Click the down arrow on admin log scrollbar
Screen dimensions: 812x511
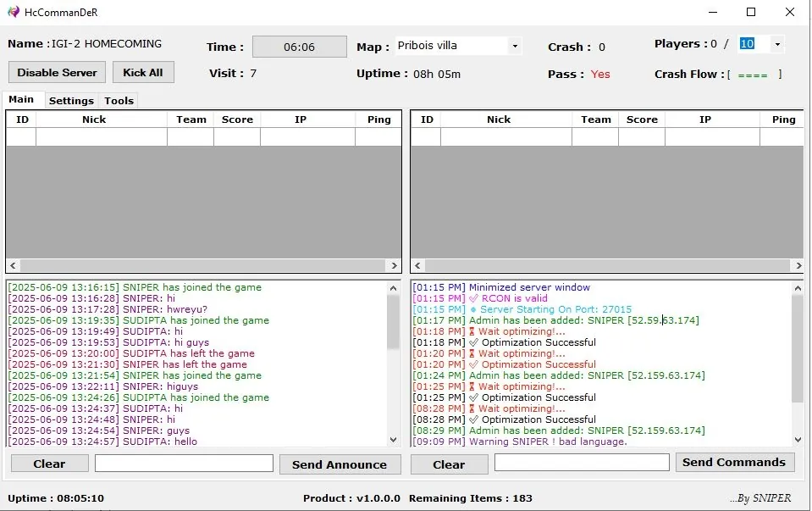pyautogui.click(x=797, y=440)
